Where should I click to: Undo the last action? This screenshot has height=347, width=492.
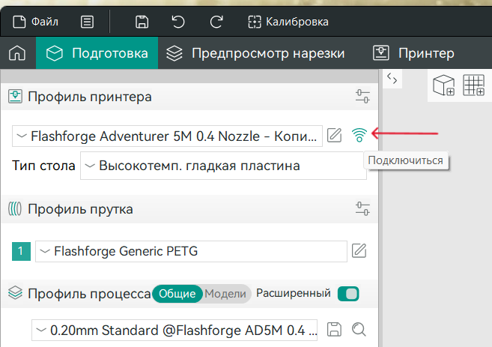coord(177,22)
